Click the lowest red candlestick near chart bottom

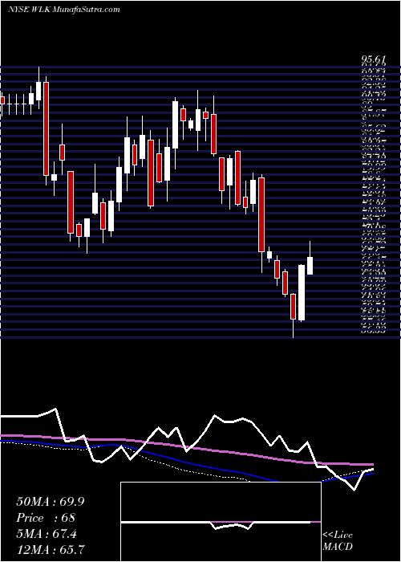(x=294, y=307)
